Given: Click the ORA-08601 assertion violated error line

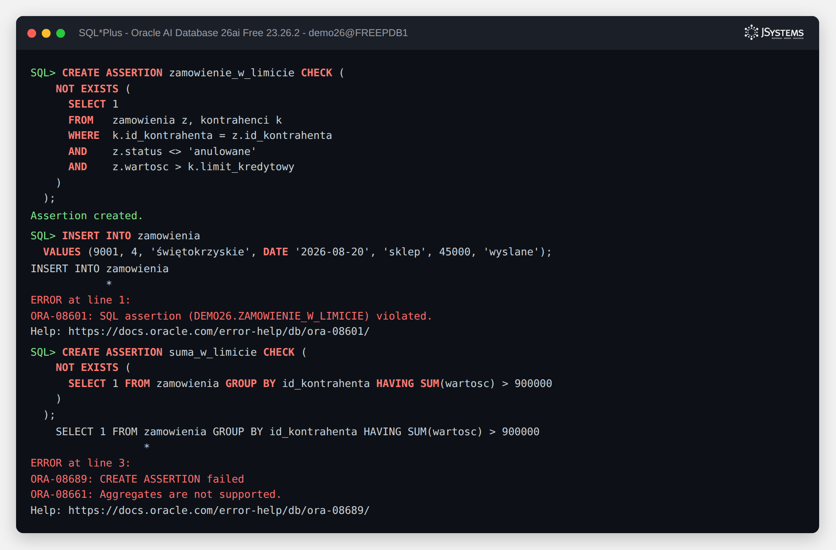Looking at the screenshot, I should click(x=231, y=316).
